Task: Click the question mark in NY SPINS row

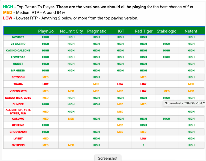Action: [143, 145]
